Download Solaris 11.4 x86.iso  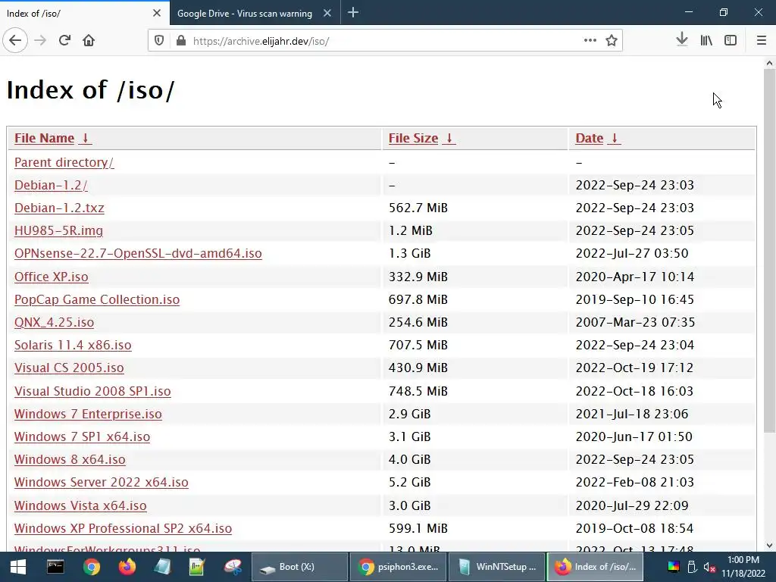click(x=73, y=345)
